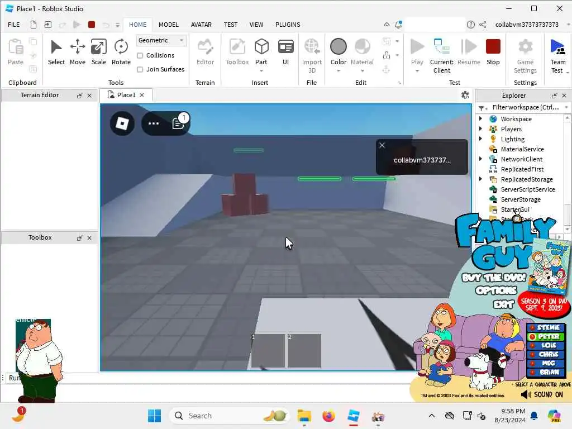This screenshot has height=429, width=572.
Task: Switch to the TEST ribbon tab
Action: 231,25
